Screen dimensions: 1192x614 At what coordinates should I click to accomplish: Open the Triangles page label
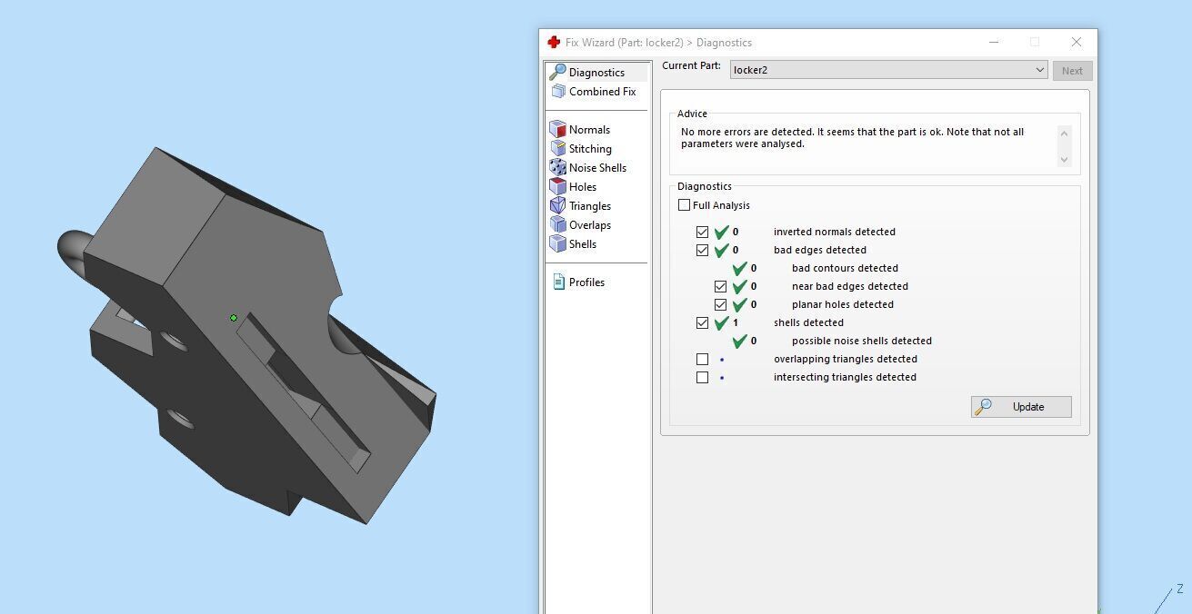(590, 206)
